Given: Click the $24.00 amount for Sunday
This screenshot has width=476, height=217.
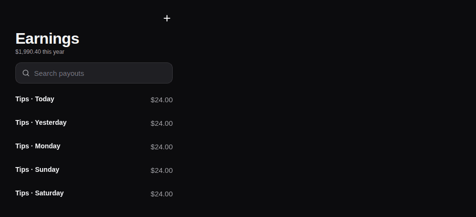Looking at the screenshot, I should (x=162, y=170).
